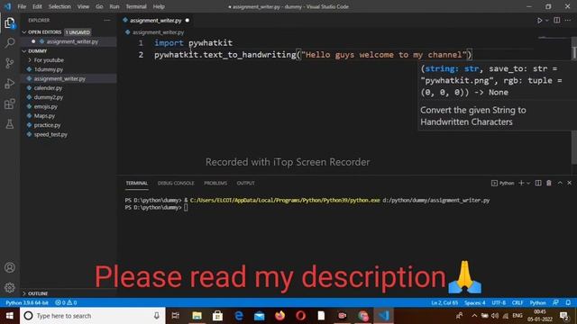
Task: Open the Source Control view
Action: click(10, 63)
